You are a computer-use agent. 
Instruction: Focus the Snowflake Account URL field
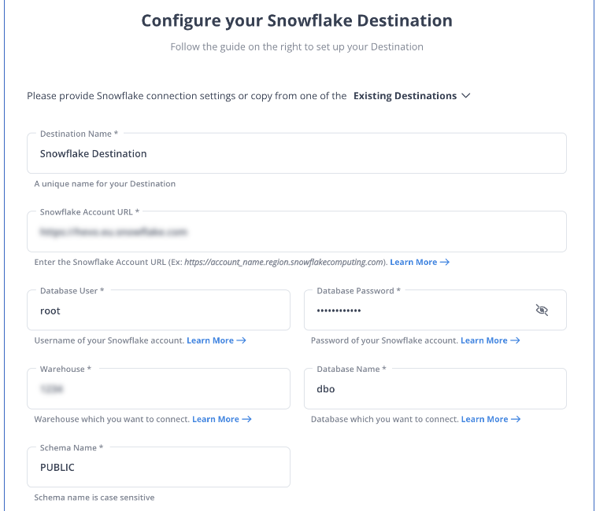coord(297,232)
